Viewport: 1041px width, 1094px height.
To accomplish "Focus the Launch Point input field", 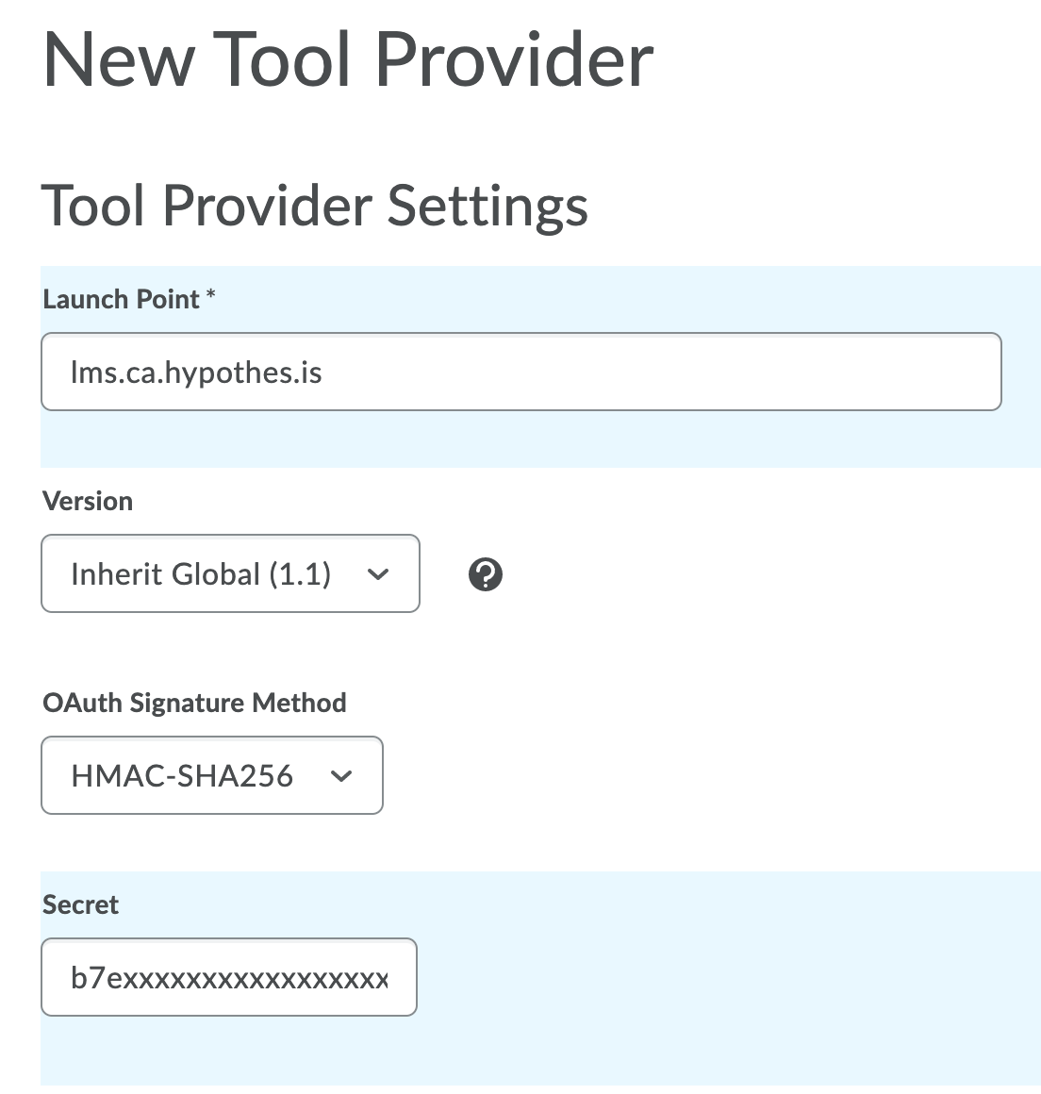I will click(x=520, y=372).
